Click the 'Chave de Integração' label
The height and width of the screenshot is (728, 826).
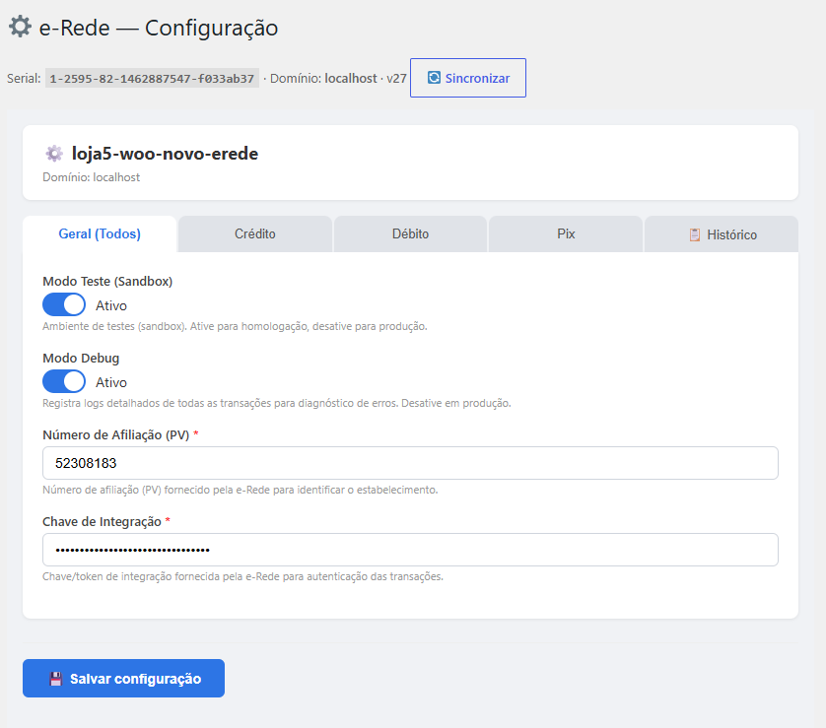102,522
